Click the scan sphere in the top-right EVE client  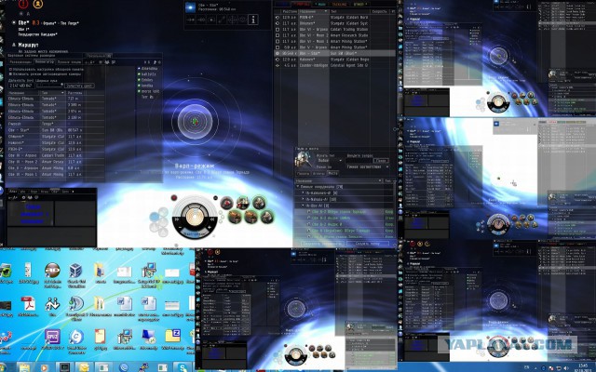[x=498, y=56]
